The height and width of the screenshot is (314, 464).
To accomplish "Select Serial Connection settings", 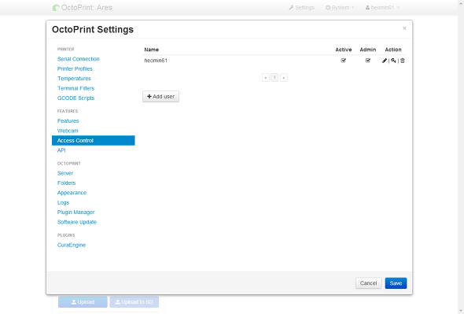I will click(x=79, y=59).
